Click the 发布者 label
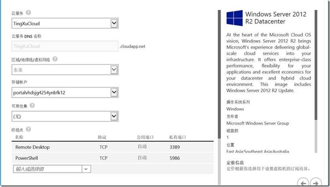This screenshot has height=187, width=330. [232, 117]
